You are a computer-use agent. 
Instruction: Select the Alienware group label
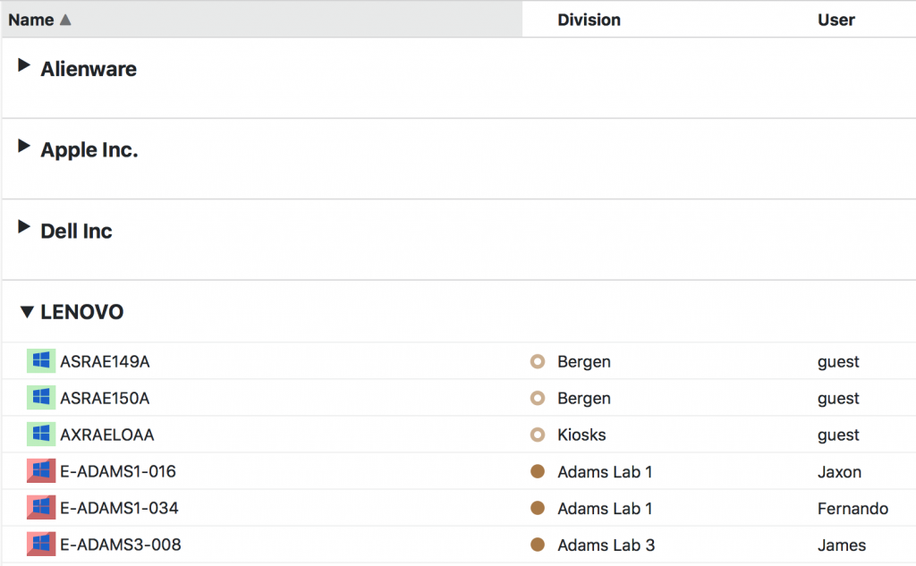pyautogui.click(x=89, y=69)
